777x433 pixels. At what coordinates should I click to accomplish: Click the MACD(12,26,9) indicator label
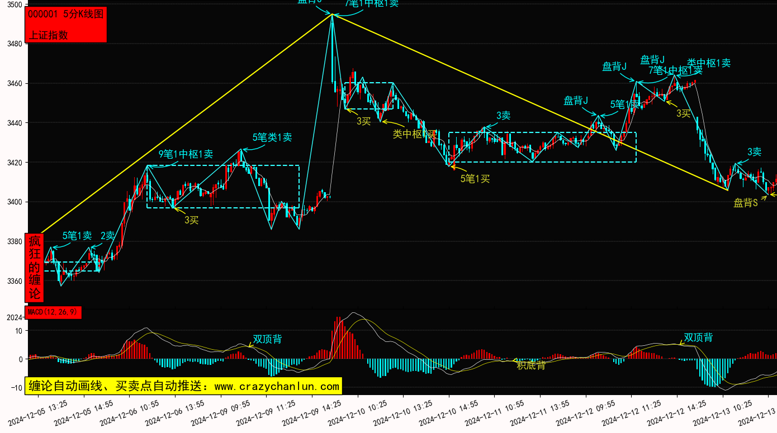tap(53, 312)
